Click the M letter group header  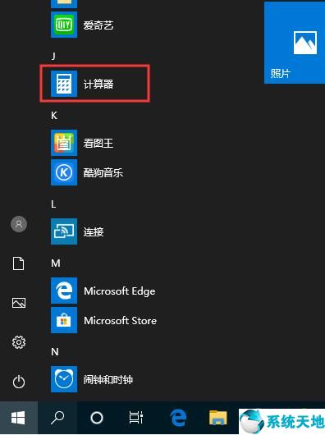pyautogui.click(x=56, y=263)
